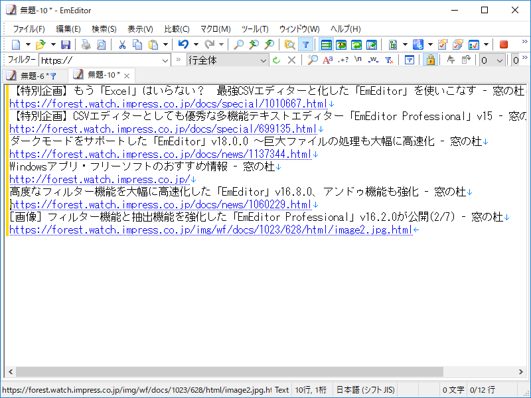Toggle the Filter toolbar funnel button

click(x=305, y=44)
